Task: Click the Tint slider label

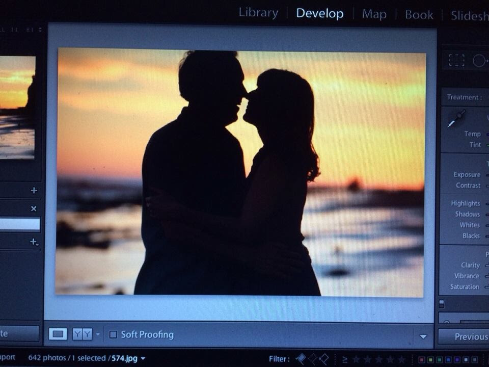Action: pyautogui.click(x=475, y=144)
